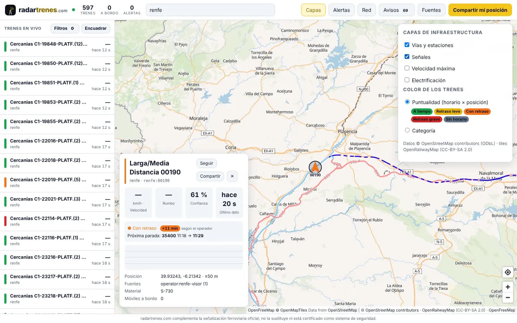Open the Filtros dropdown
This screenshot has height=323, width=517.
pyautogui.click(x=65, y=28)
